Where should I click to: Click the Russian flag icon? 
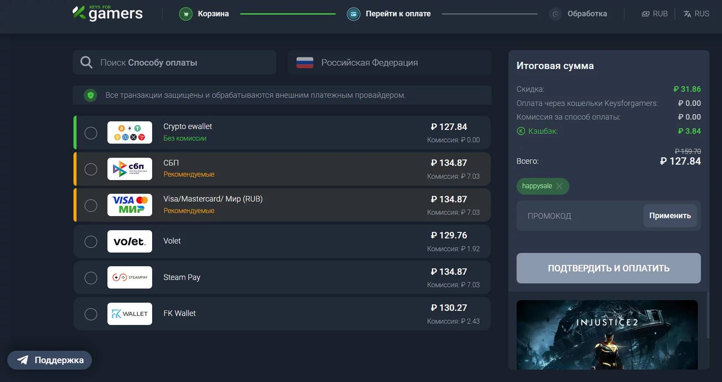click(305, 63)
